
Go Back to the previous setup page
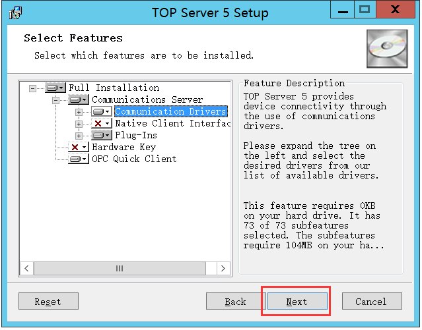[x=235, y=302]
